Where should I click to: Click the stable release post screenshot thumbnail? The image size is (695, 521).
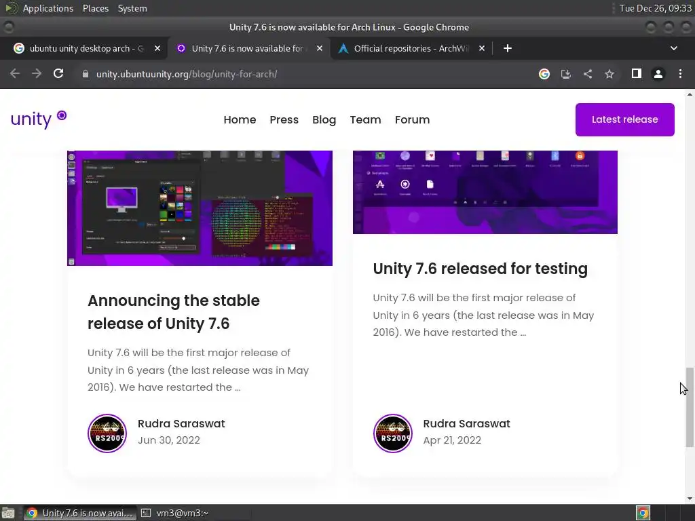(200, 208)
